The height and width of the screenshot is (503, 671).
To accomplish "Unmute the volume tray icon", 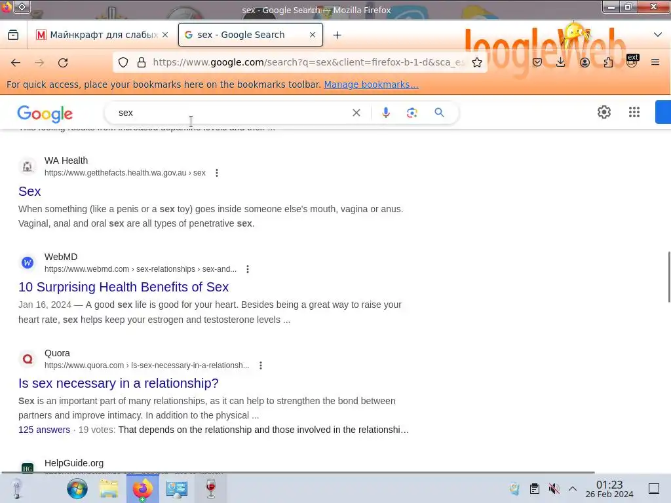I will (x=554, y=489).
